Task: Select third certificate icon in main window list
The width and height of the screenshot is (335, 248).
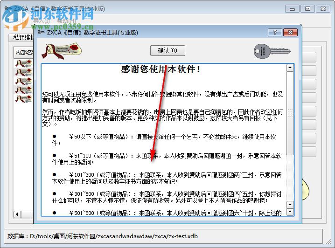Action: (x=23, y=81)
